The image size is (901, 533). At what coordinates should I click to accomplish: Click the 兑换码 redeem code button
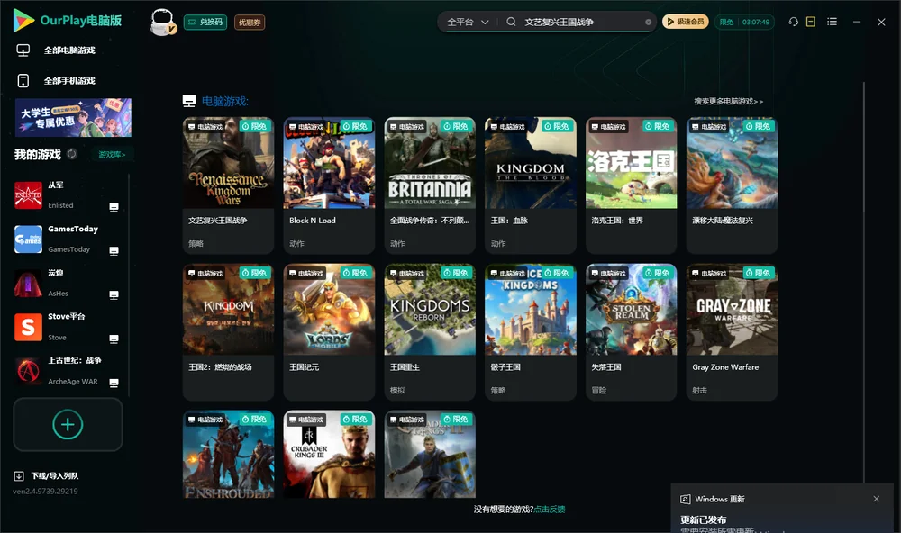pyautogui.click(x=205, y=22)
